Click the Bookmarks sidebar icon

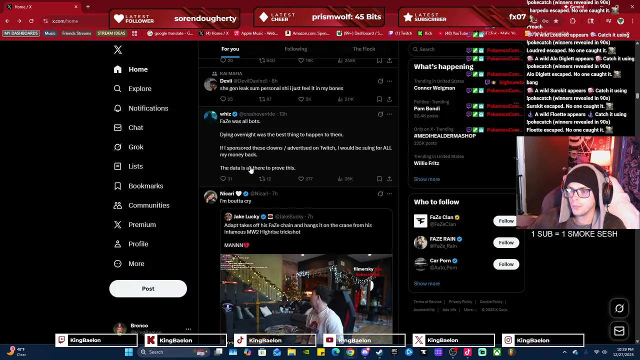click(117, 186)
